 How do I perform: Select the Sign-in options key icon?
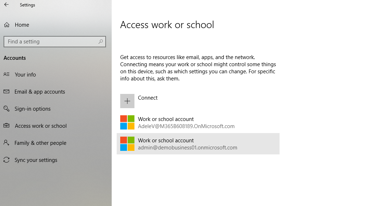6,109
